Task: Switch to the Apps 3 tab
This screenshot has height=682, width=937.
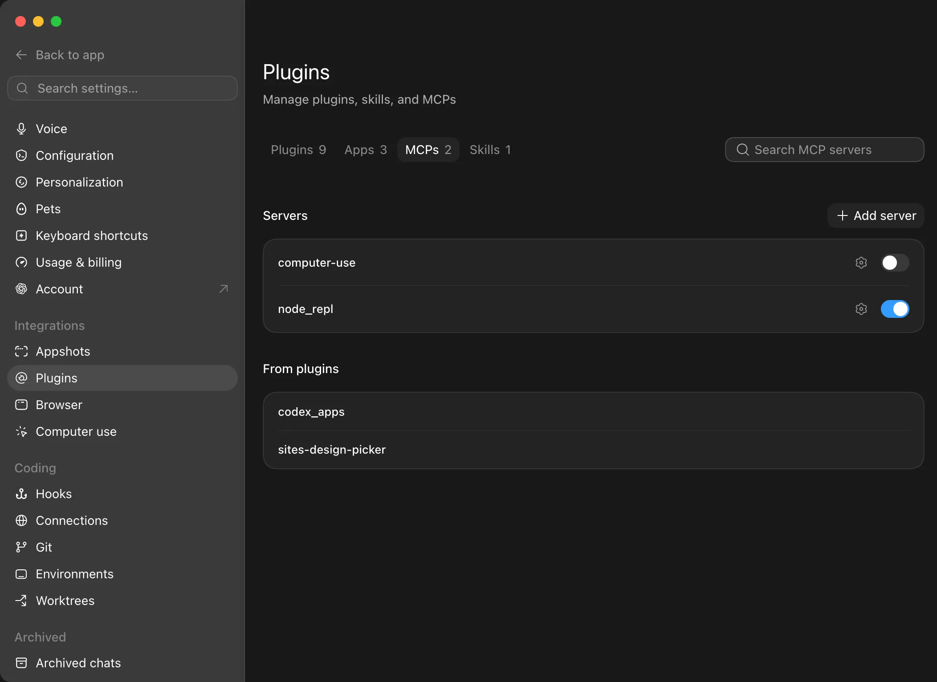Action: [x=366, y=150]
